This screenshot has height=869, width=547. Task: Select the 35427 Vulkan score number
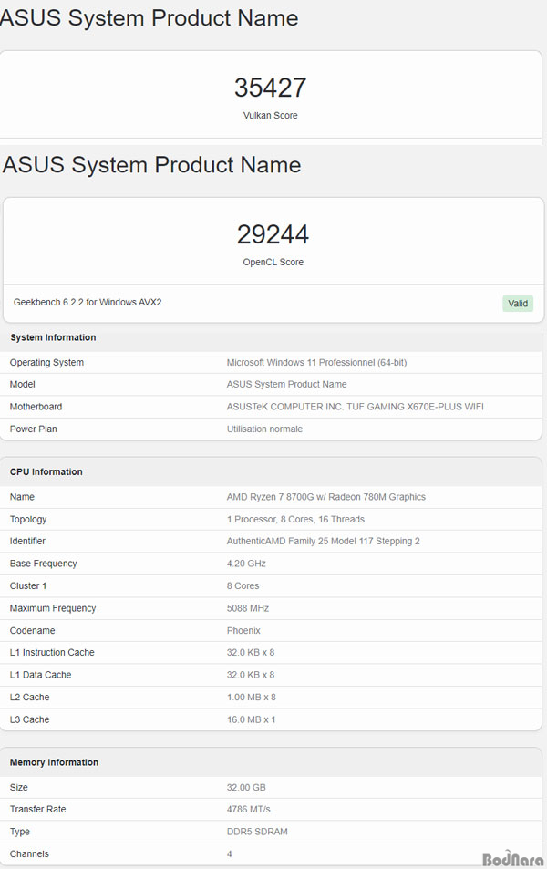(271, 88)
